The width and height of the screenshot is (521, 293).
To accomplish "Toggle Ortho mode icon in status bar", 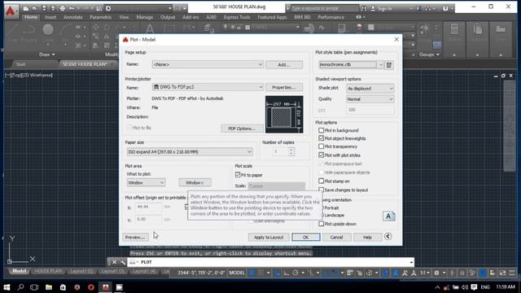I will click(287, 273).
